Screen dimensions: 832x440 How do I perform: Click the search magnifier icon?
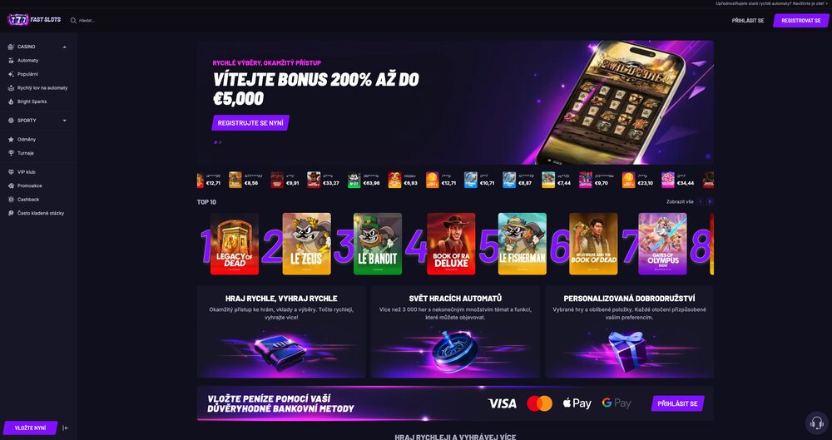tap(73, 21)
